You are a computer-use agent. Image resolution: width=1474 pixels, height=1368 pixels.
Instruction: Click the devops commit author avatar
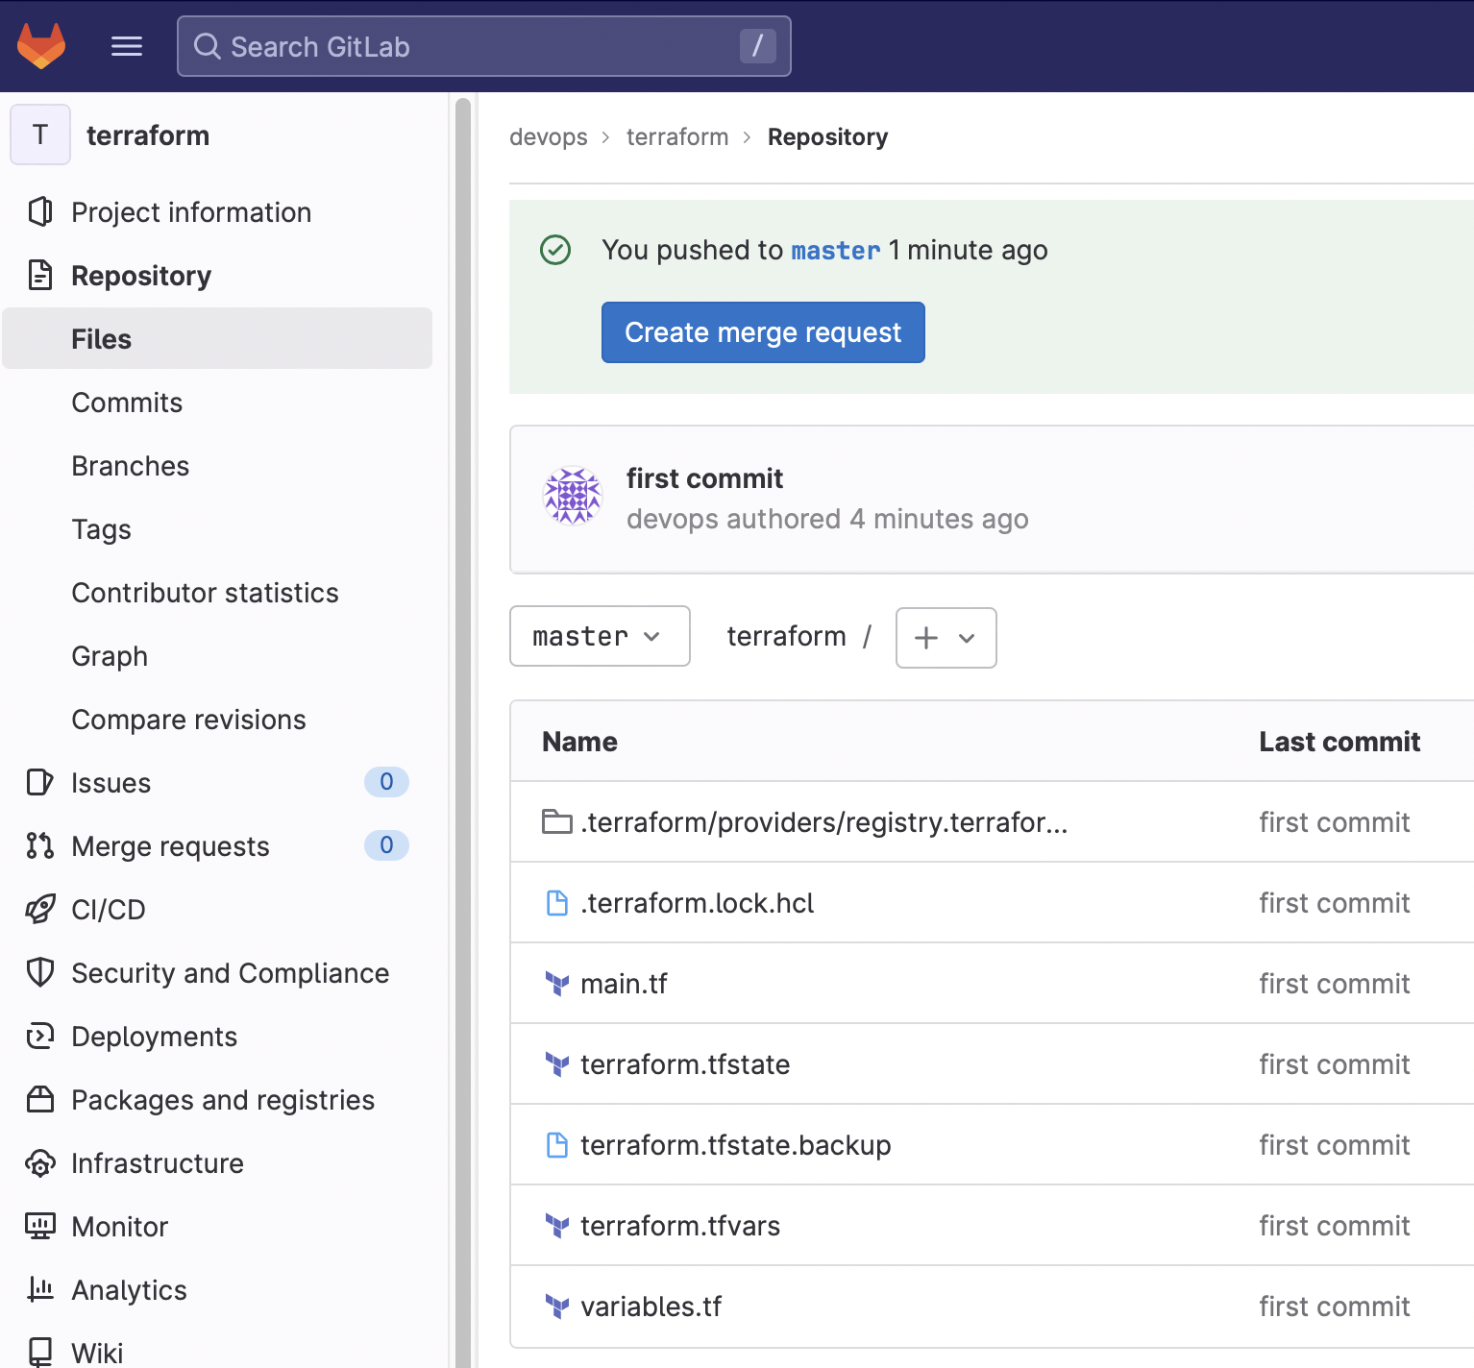click(x=572, y=498)
